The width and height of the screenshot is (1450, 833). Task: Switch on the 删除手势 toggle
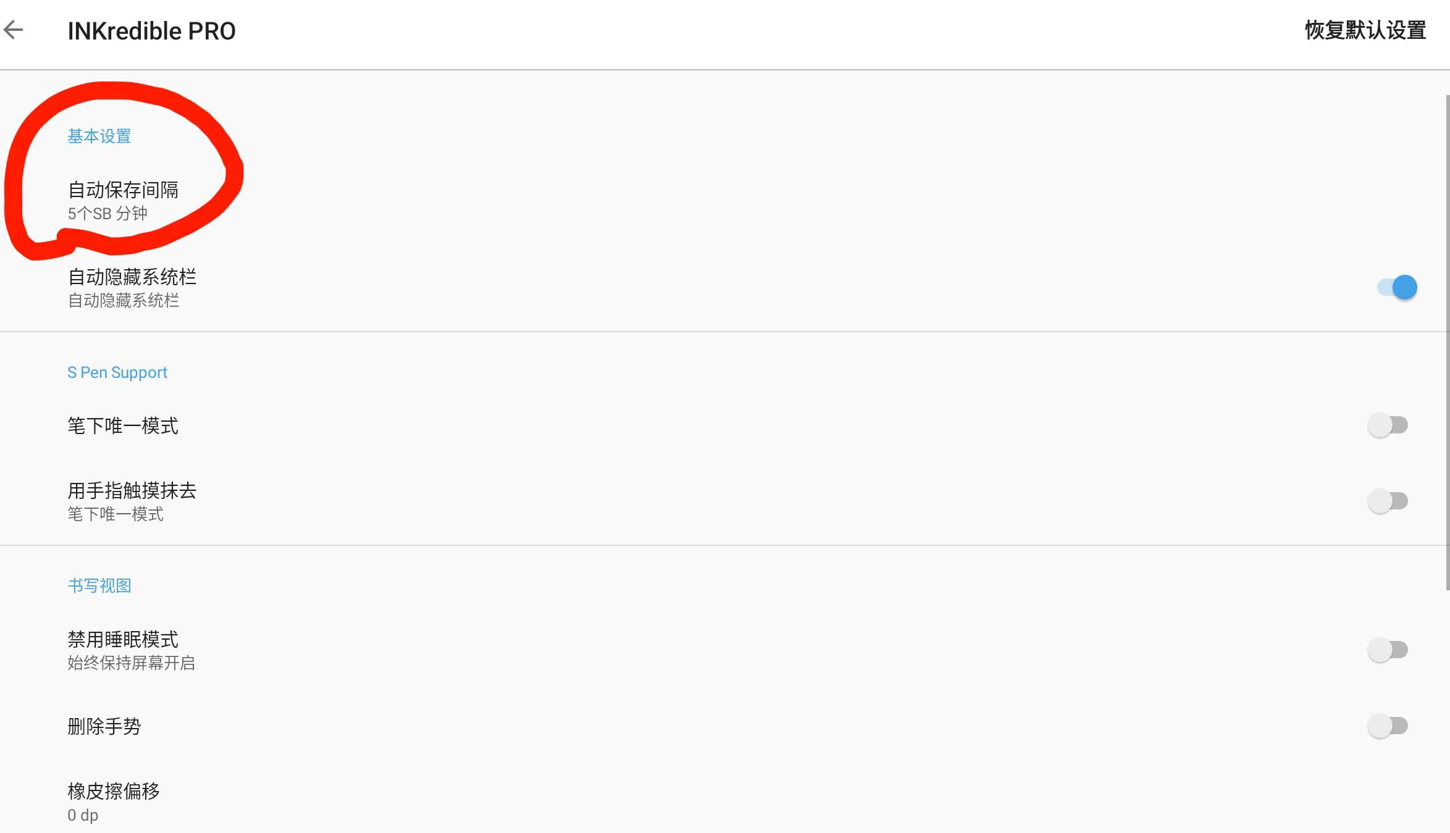1388,726
